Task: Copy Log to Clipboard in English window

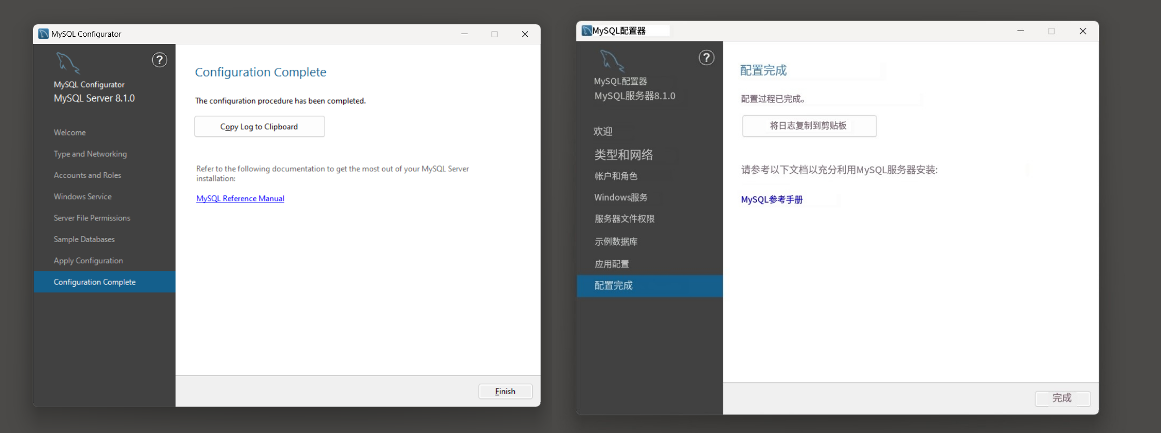Action: tap(259, 127)
